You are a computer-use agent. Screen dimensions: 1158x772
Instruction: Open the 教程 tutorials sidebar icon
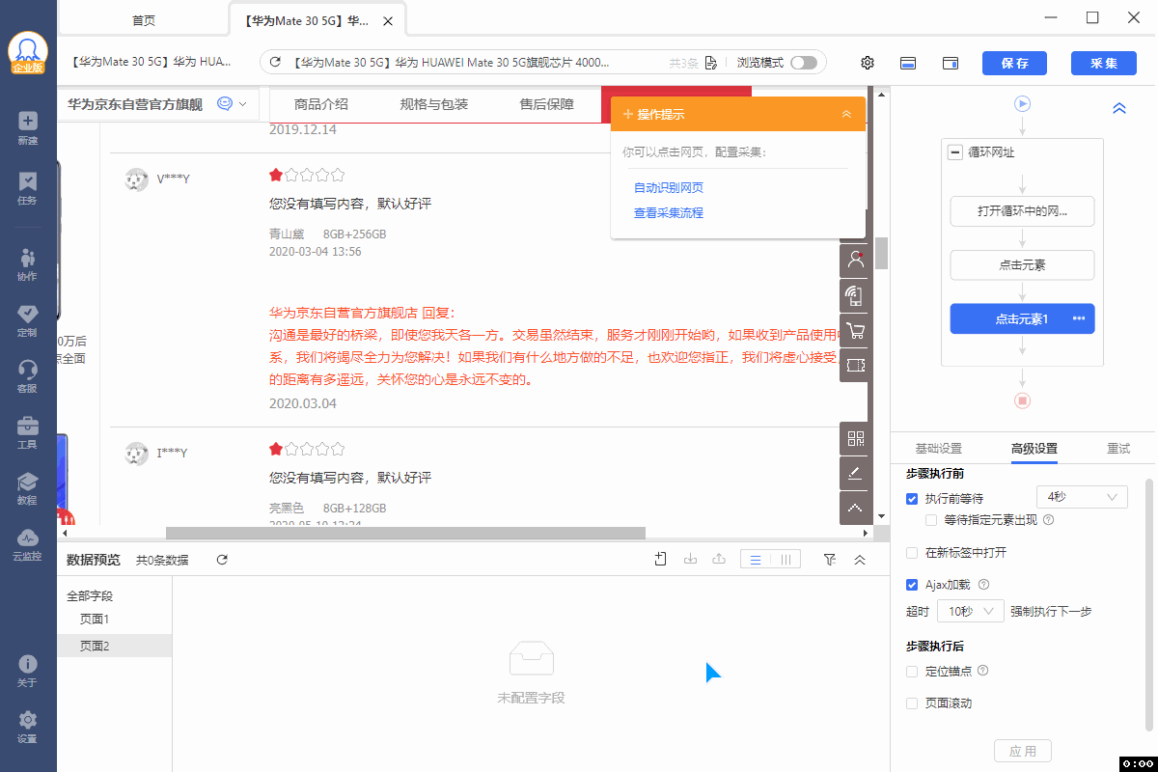27,487
